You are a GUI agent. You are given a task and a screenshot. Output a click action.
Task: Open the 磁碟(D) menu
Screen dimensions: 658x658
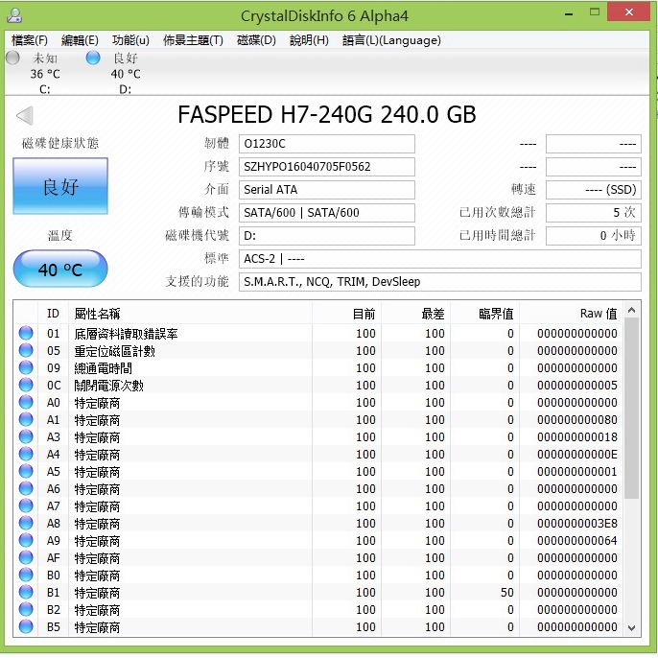(x=256, y=40)
